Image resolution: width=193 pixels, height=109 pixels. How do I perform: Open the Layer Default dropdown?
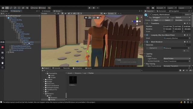(183, 18)
